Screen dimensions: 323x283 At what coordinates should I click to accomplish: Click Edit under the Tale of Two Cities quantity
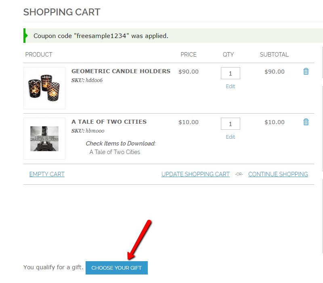click(x=231, y=137)
